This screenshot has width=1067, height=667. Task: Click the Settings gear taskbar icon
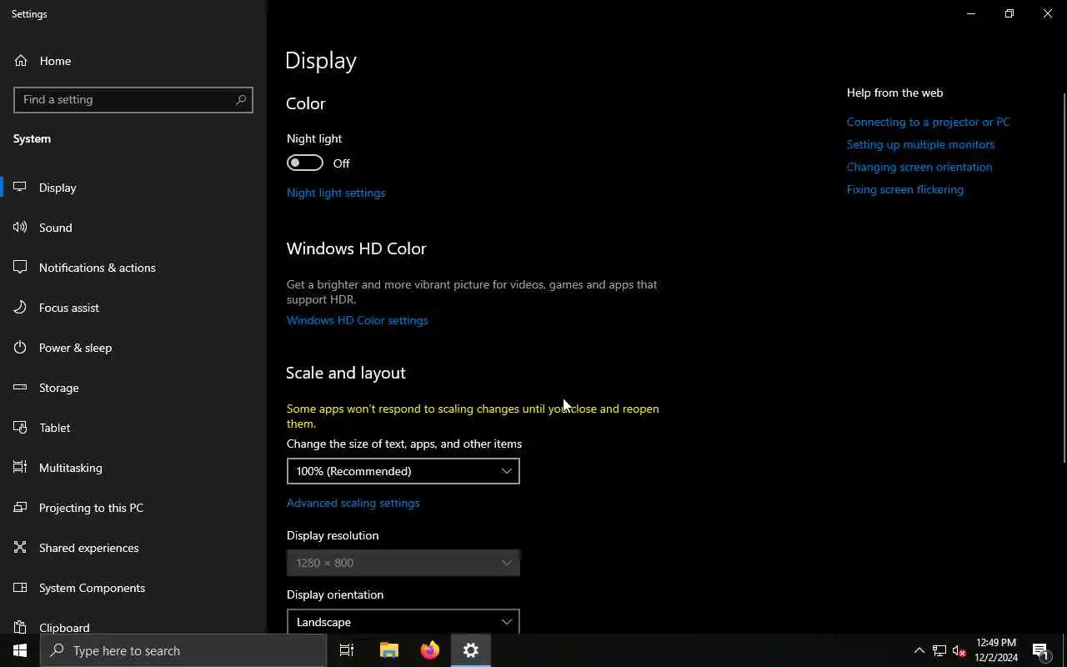click(x=471, y=650)
